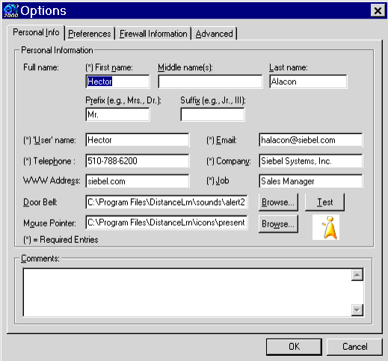The image size is (388, 361).
Task: Open the Firewall Information tab
Action: tap(153, 34)
